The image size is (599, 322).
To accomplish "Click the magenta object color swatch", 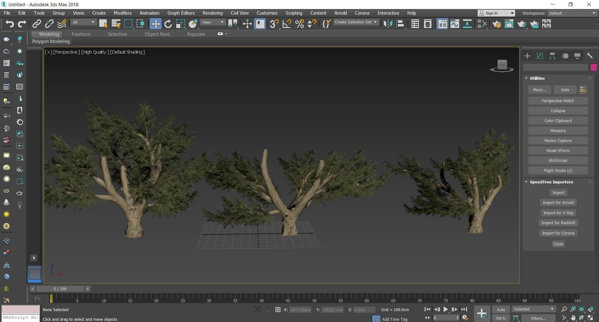I will 593,67.
